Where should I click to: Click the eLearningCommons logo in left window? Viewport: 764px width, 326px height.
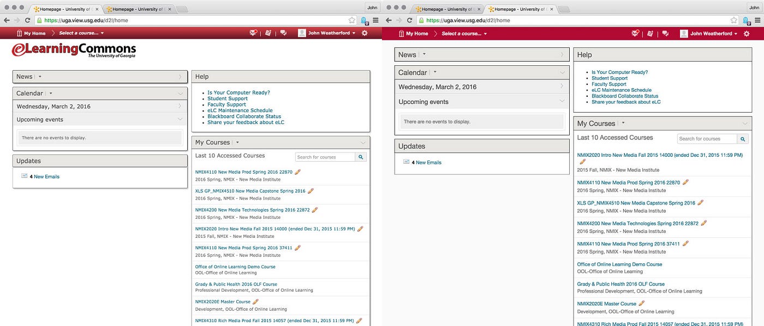tap(74, 50)
